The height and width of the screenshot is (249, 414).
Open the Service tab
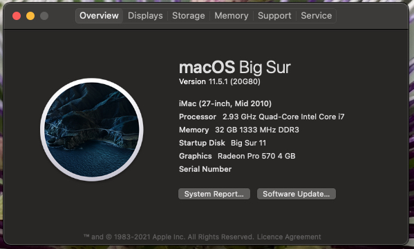tap(317, 16)
